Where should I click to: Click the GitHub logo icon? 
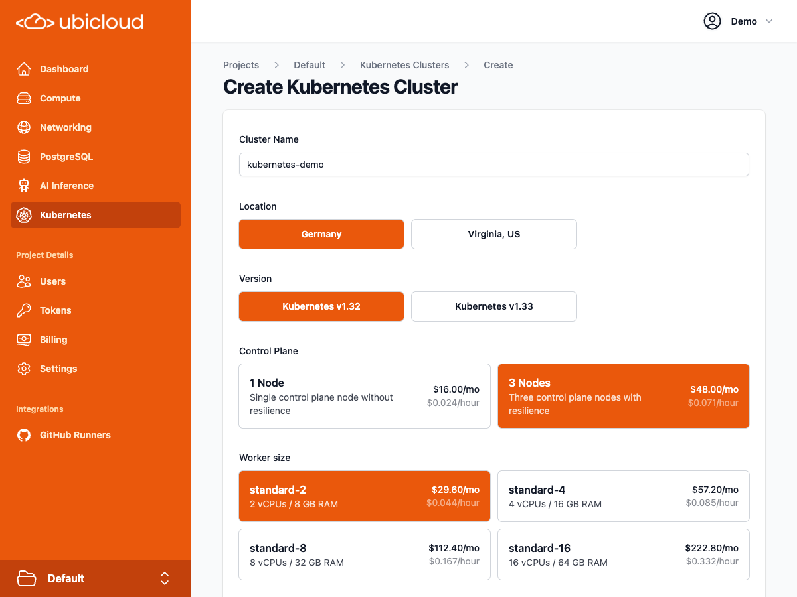pyautogui.click(x=24, y=435)
